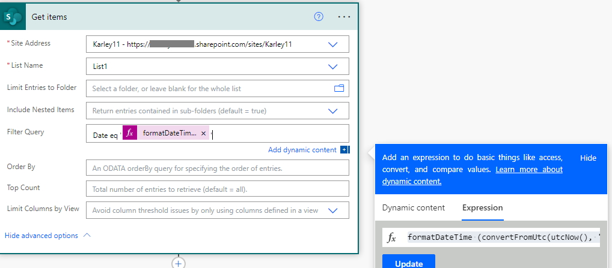Click the formatDateTim... token text
The image size is (612, 268).
(170, 134)
